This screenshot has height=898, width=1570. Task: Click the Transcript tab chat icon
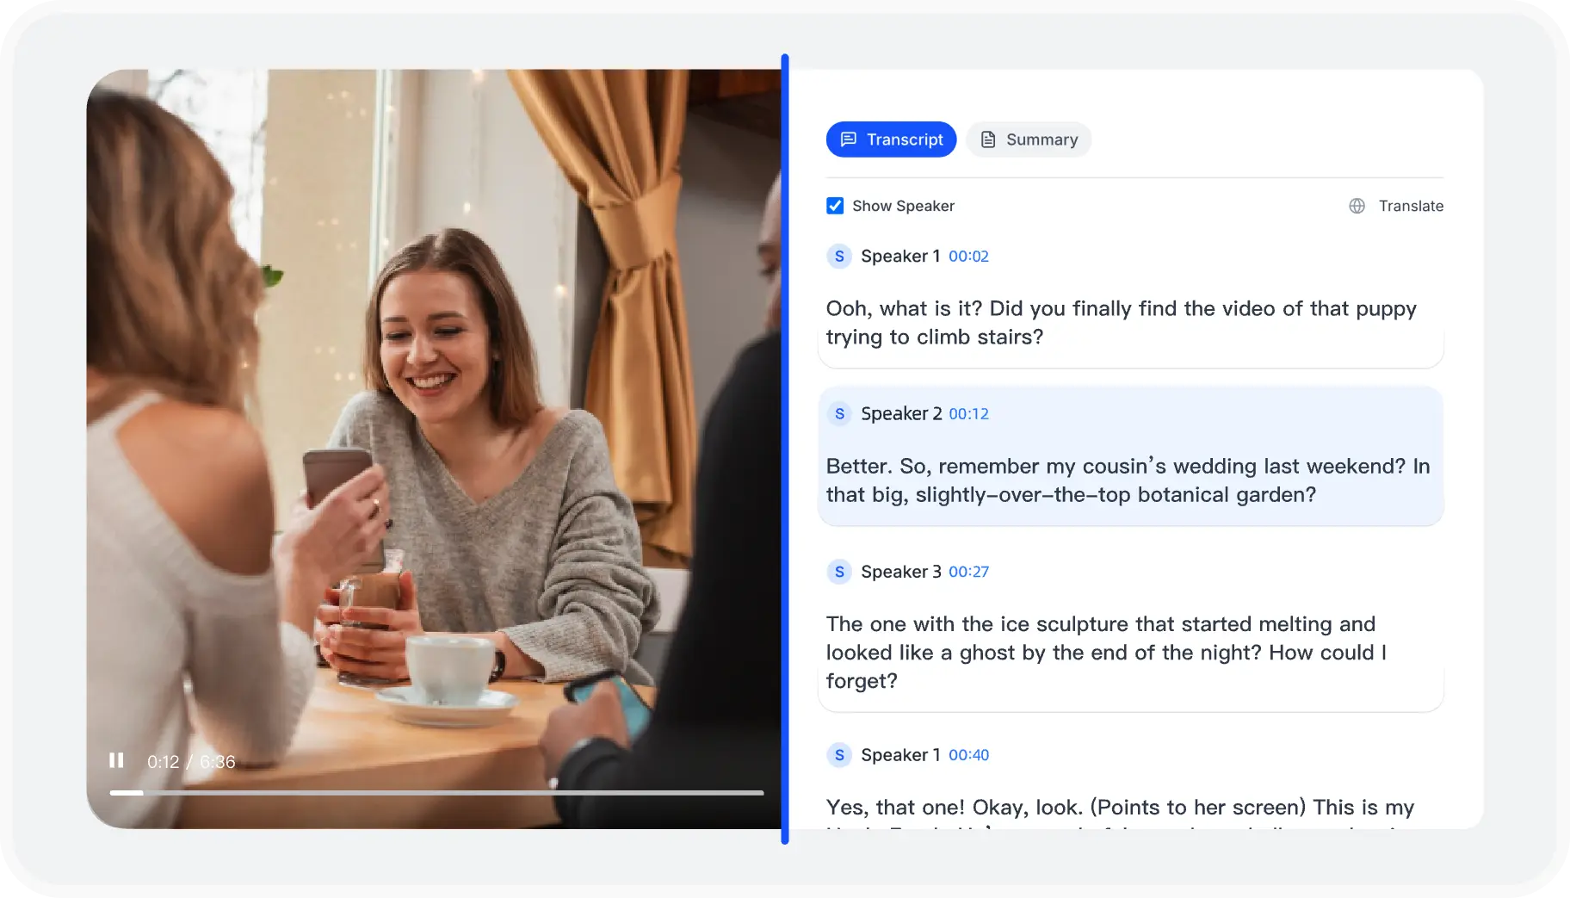pyautogui.click(x=849, y=139)
